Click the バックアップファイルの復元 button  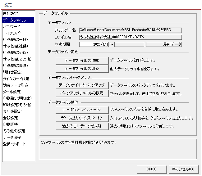(x=82, y=93)
